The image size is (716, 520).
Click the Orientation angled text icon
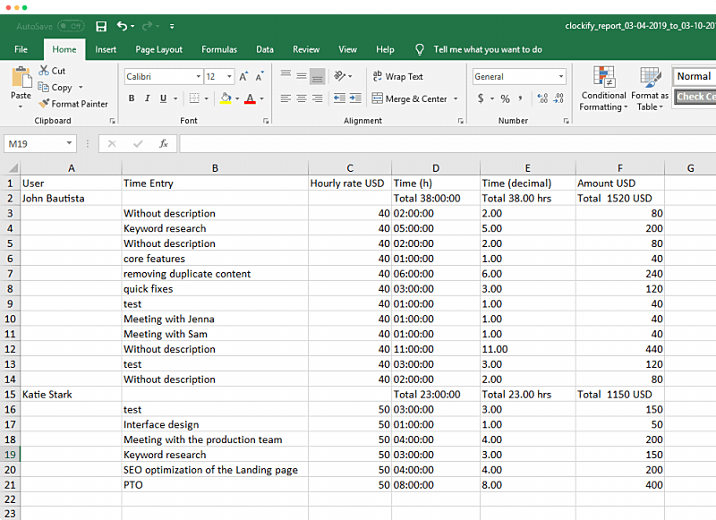[x=340, y=76]
